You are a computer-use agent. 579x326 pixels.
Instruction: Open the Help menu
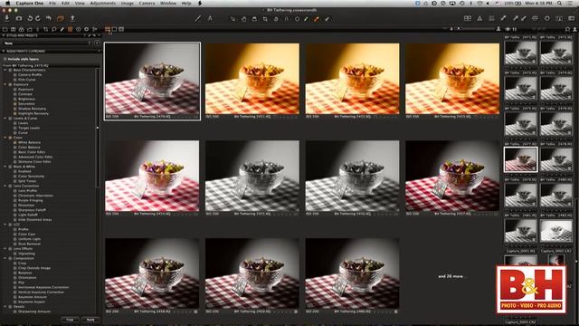(x=186, y=3)
